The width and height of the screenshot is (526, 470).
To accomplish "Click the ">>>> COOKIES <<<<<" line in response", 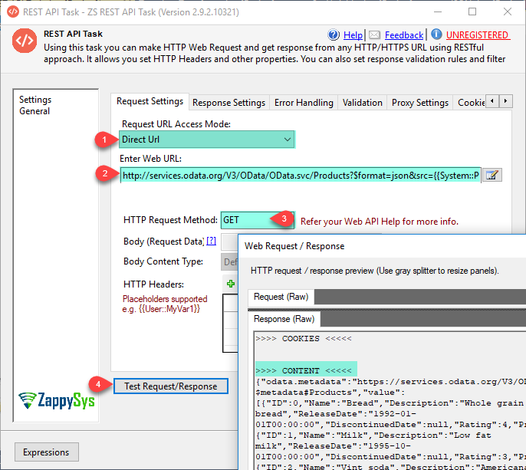I will pos(304,338).
